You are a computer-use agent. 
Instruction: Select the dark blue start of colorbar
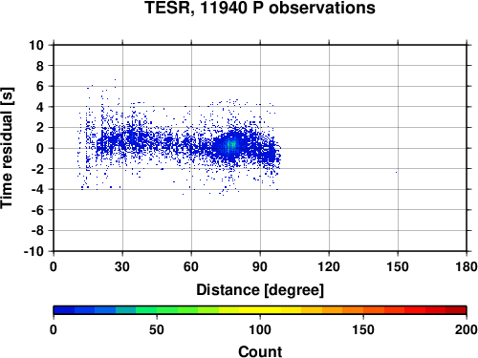pyautogui.click(x=64, y=310)
